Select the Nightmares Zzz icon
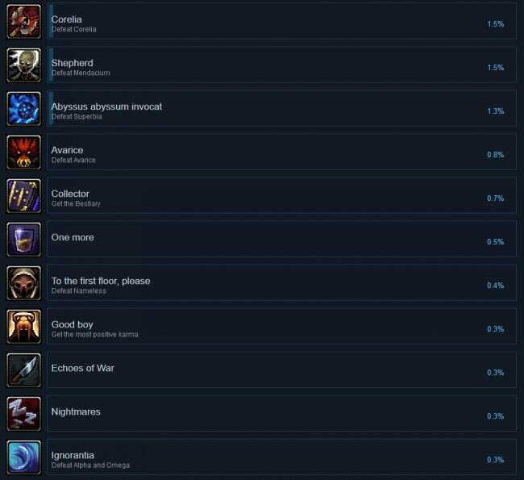Image resolution: width=524 pixels, height=480 pixels. pos(23,414)
